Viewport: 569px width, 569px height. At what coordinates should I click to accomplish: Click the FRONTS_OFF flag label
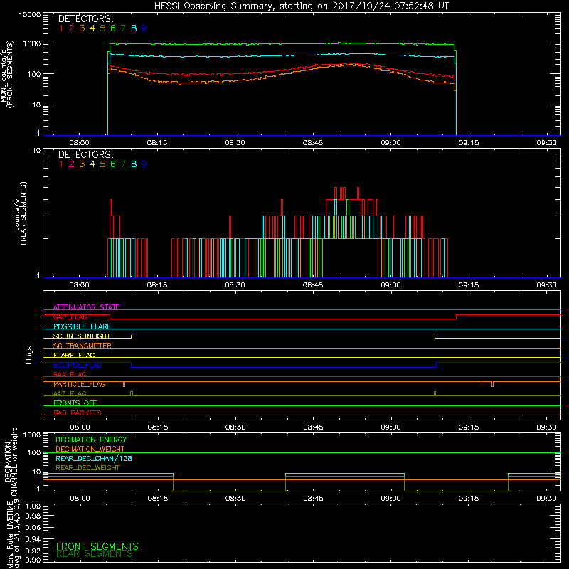pos(75,403)
